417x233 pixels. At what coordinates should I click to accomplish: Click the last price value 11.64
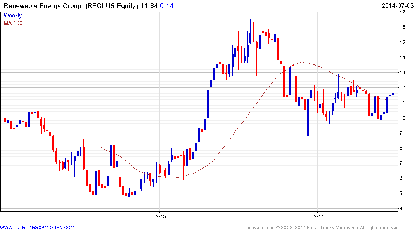tap(149, 6)
